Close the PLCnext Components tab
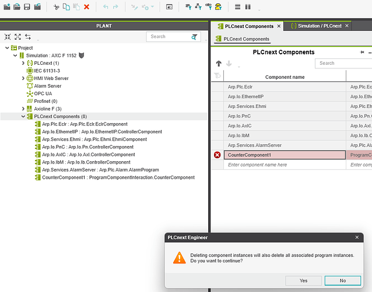This screenshot has height=292, width=372. (x=279, y=26)
